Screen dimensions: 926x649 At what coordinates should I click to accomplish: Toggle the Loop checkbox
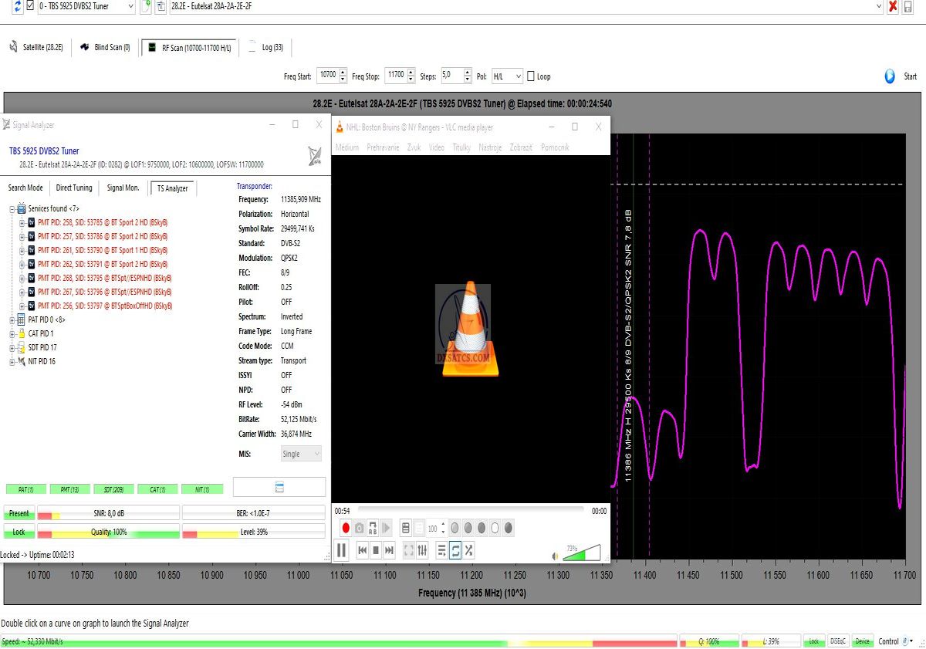531,76
